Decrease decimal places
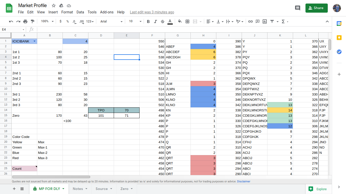The image size is (346, 194). 74,21
